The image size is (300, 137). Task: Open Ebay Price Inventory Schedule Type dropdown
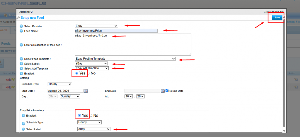89,122
